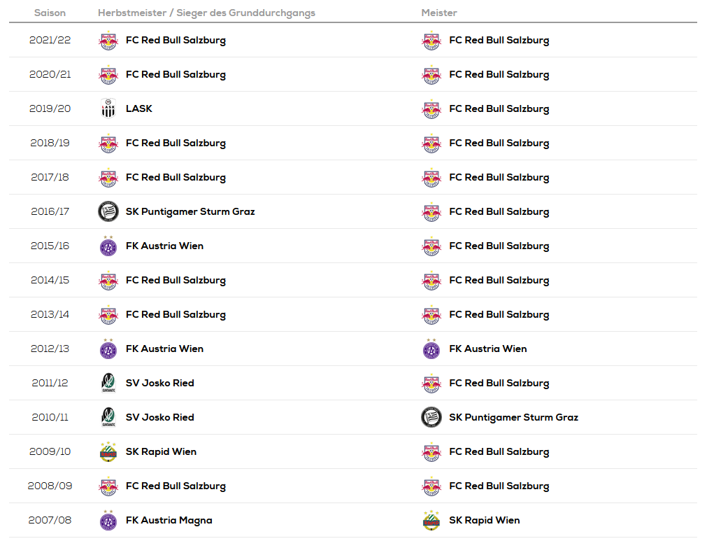This screenshot has height=541, width=707.
Task: Click Salzburg Herbstmeister logo in 2013/14 row
Action: 108,314
